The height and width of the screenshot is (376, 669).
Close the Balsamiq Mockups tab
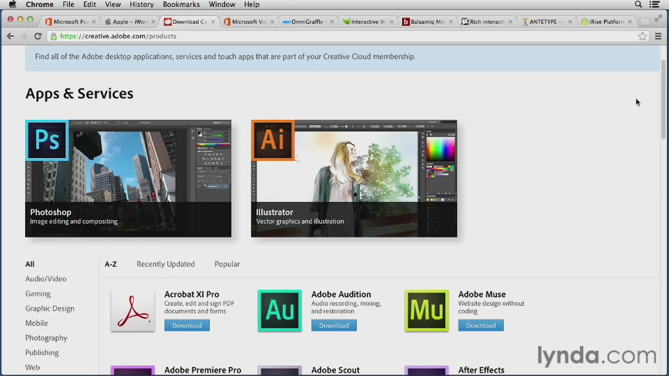click(x=451, y=22)
